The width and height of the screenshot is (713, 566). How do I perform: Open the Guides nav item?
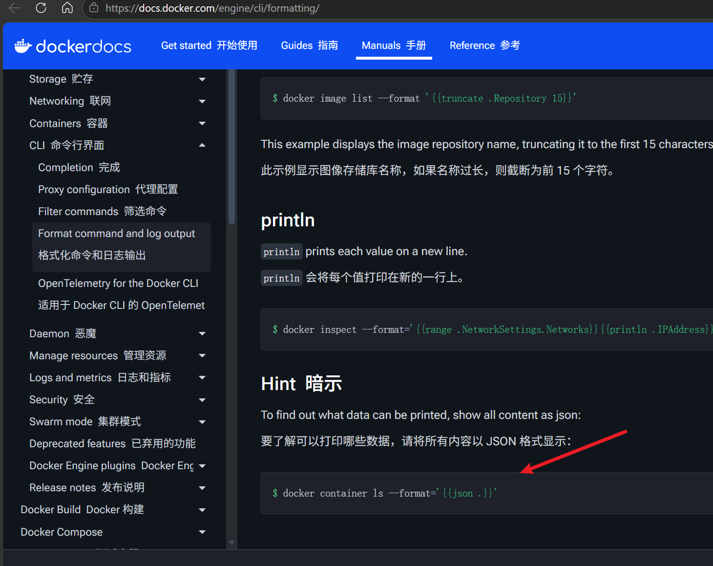click(310, 45)
